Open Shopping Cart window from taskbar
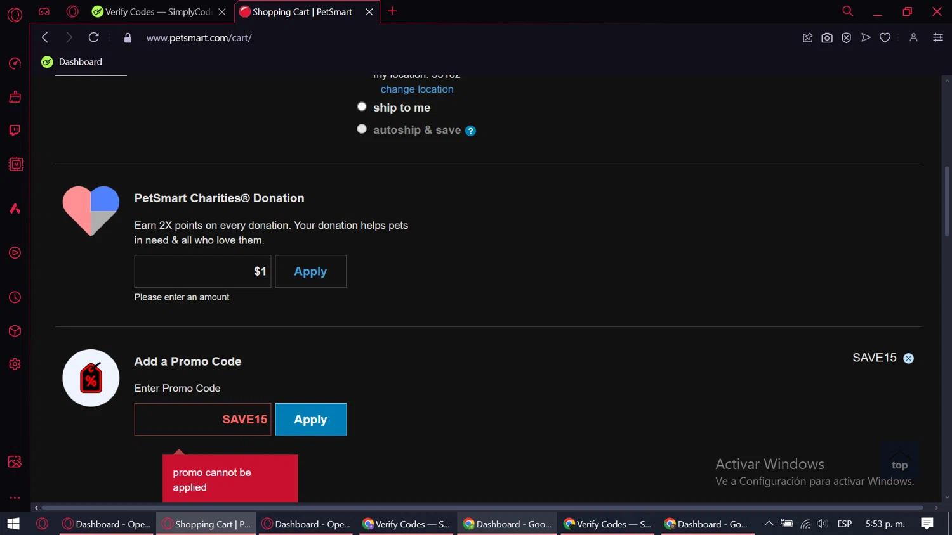 [x=206, y=524]
